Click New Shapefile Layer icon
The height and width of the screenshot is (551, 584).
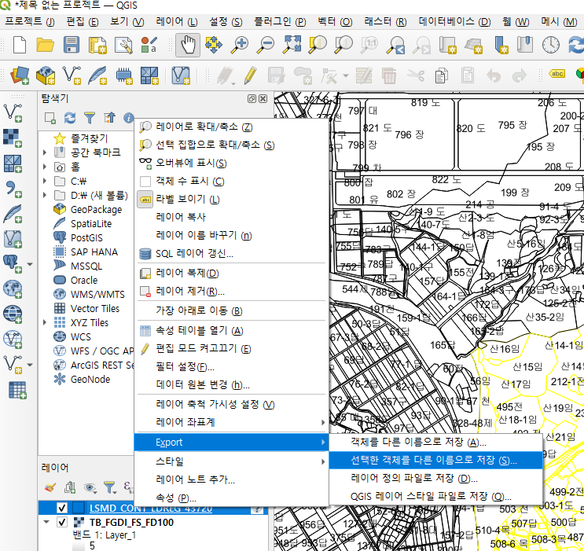pos(72,75)
